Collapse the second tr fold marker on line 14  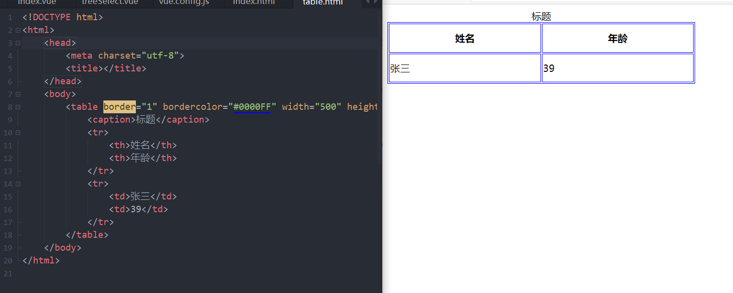18,184
